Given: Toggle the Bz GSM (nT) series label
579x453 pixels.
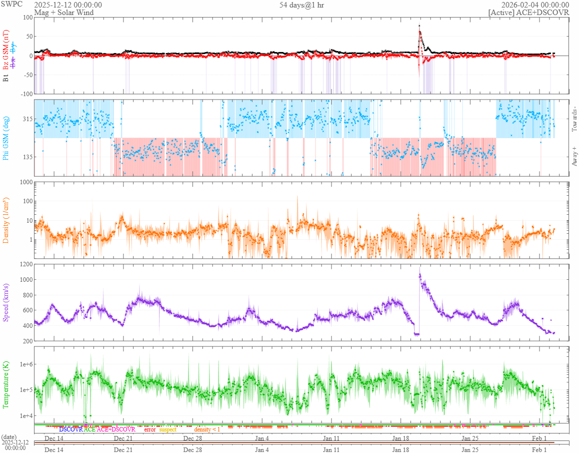Looking at the screenshot, I should click(5, 50).
